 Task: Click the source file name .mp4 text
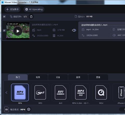pos(45,25)
